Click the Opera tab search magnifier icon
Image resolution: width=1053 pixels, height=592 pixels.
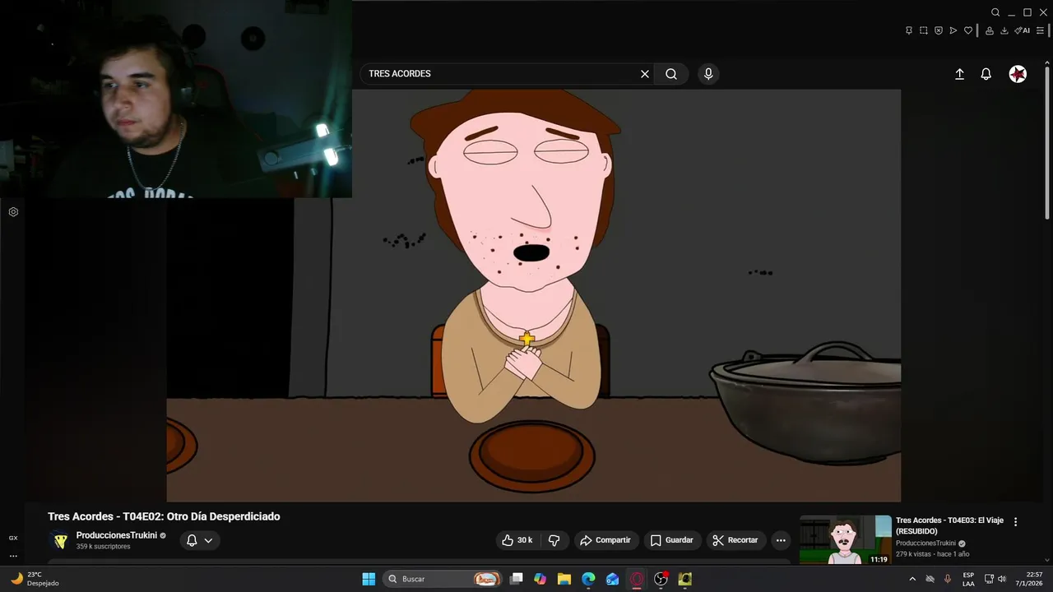(995, 12)
